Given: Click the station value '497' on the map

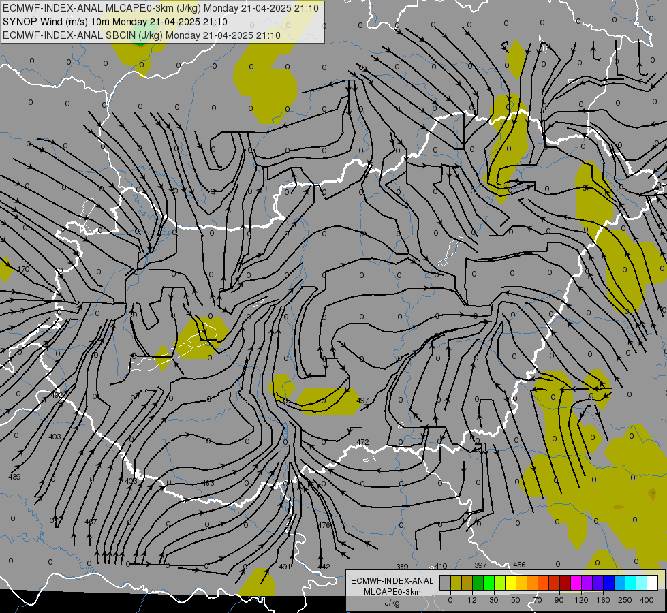Looking at the screenshot, I should pyautogui.click(x=362, y=400).
